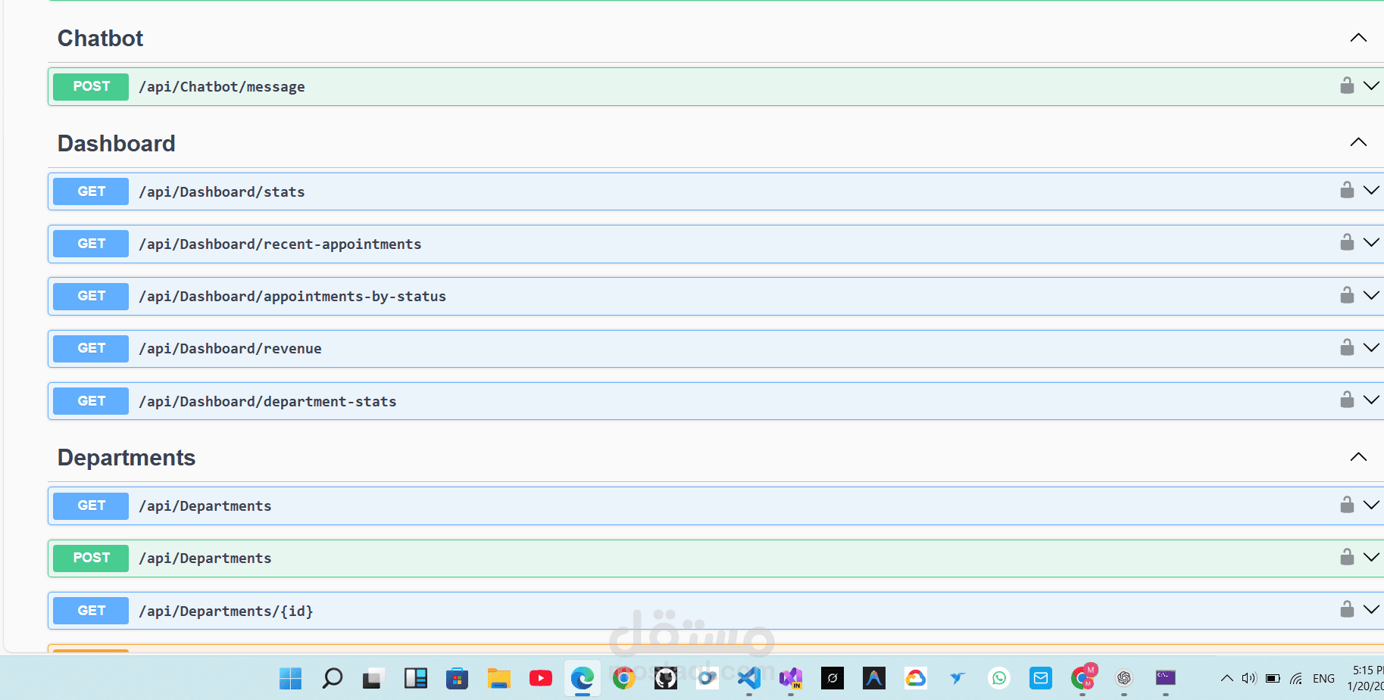This screenshot has height=700, width=1384.
Task: Click the /api/Chatbot/message path text
Action: click(x=222, y=87)
